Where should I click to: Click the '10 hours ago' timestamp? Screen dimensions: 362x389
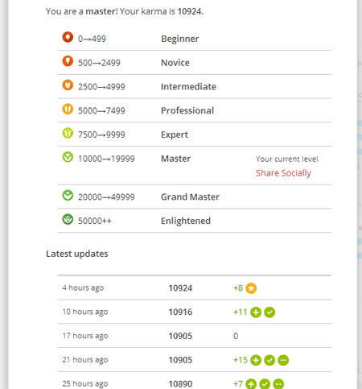click(85, 312)
